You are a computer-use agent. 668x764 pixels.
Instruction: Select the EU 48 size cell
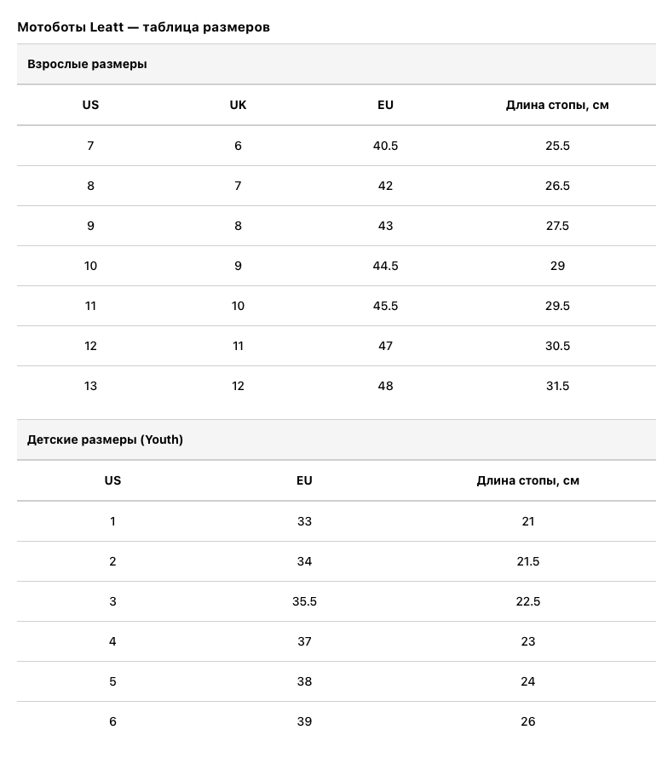(385, 386)
